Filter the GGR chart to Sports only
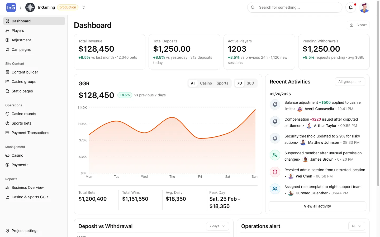The image size is (380, 237). 222,83
